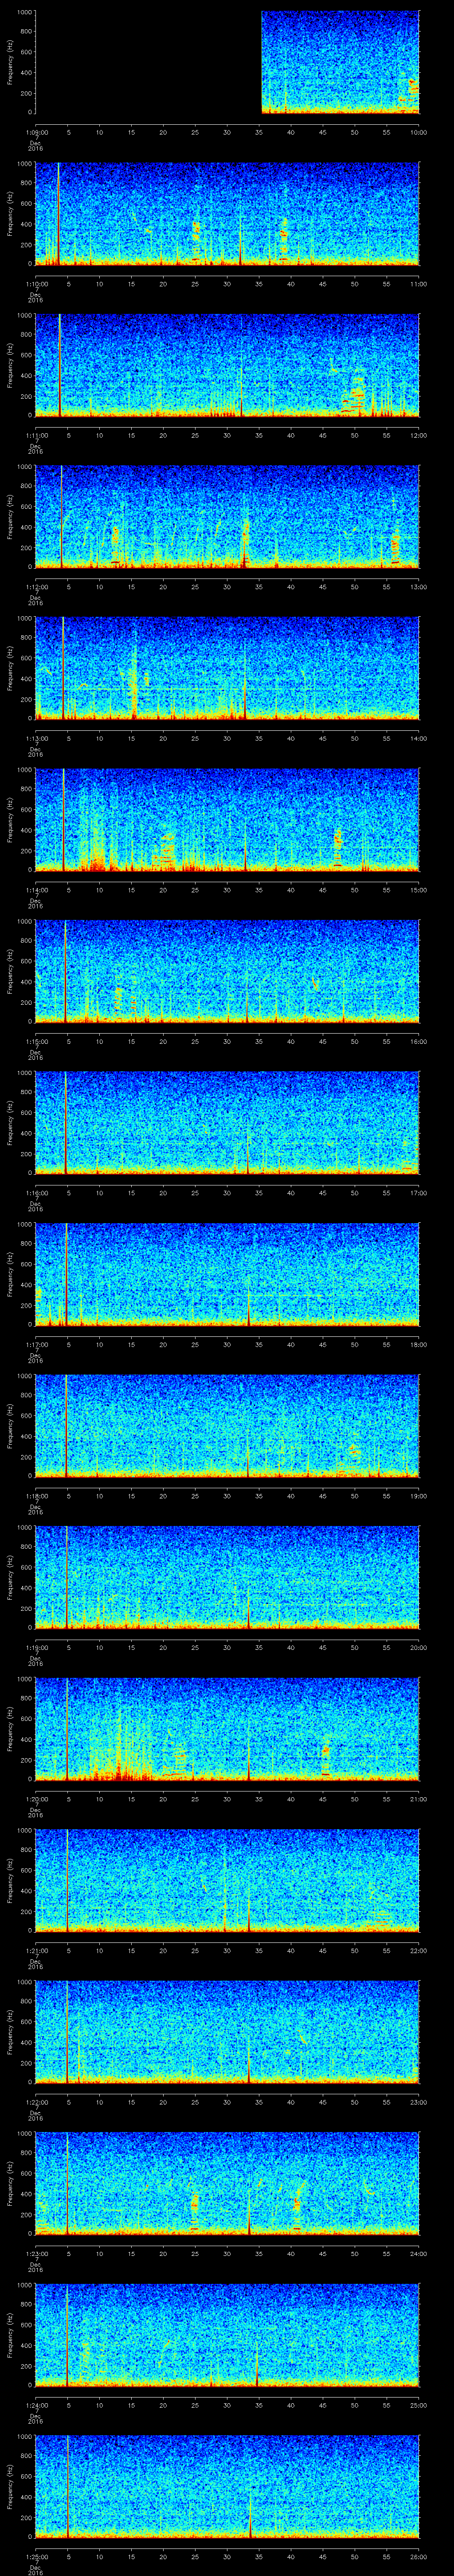This screenshot has width=454, height=2576.
Task: Click the black empty region of first spectrogram
Action: (x=148, y=62)
